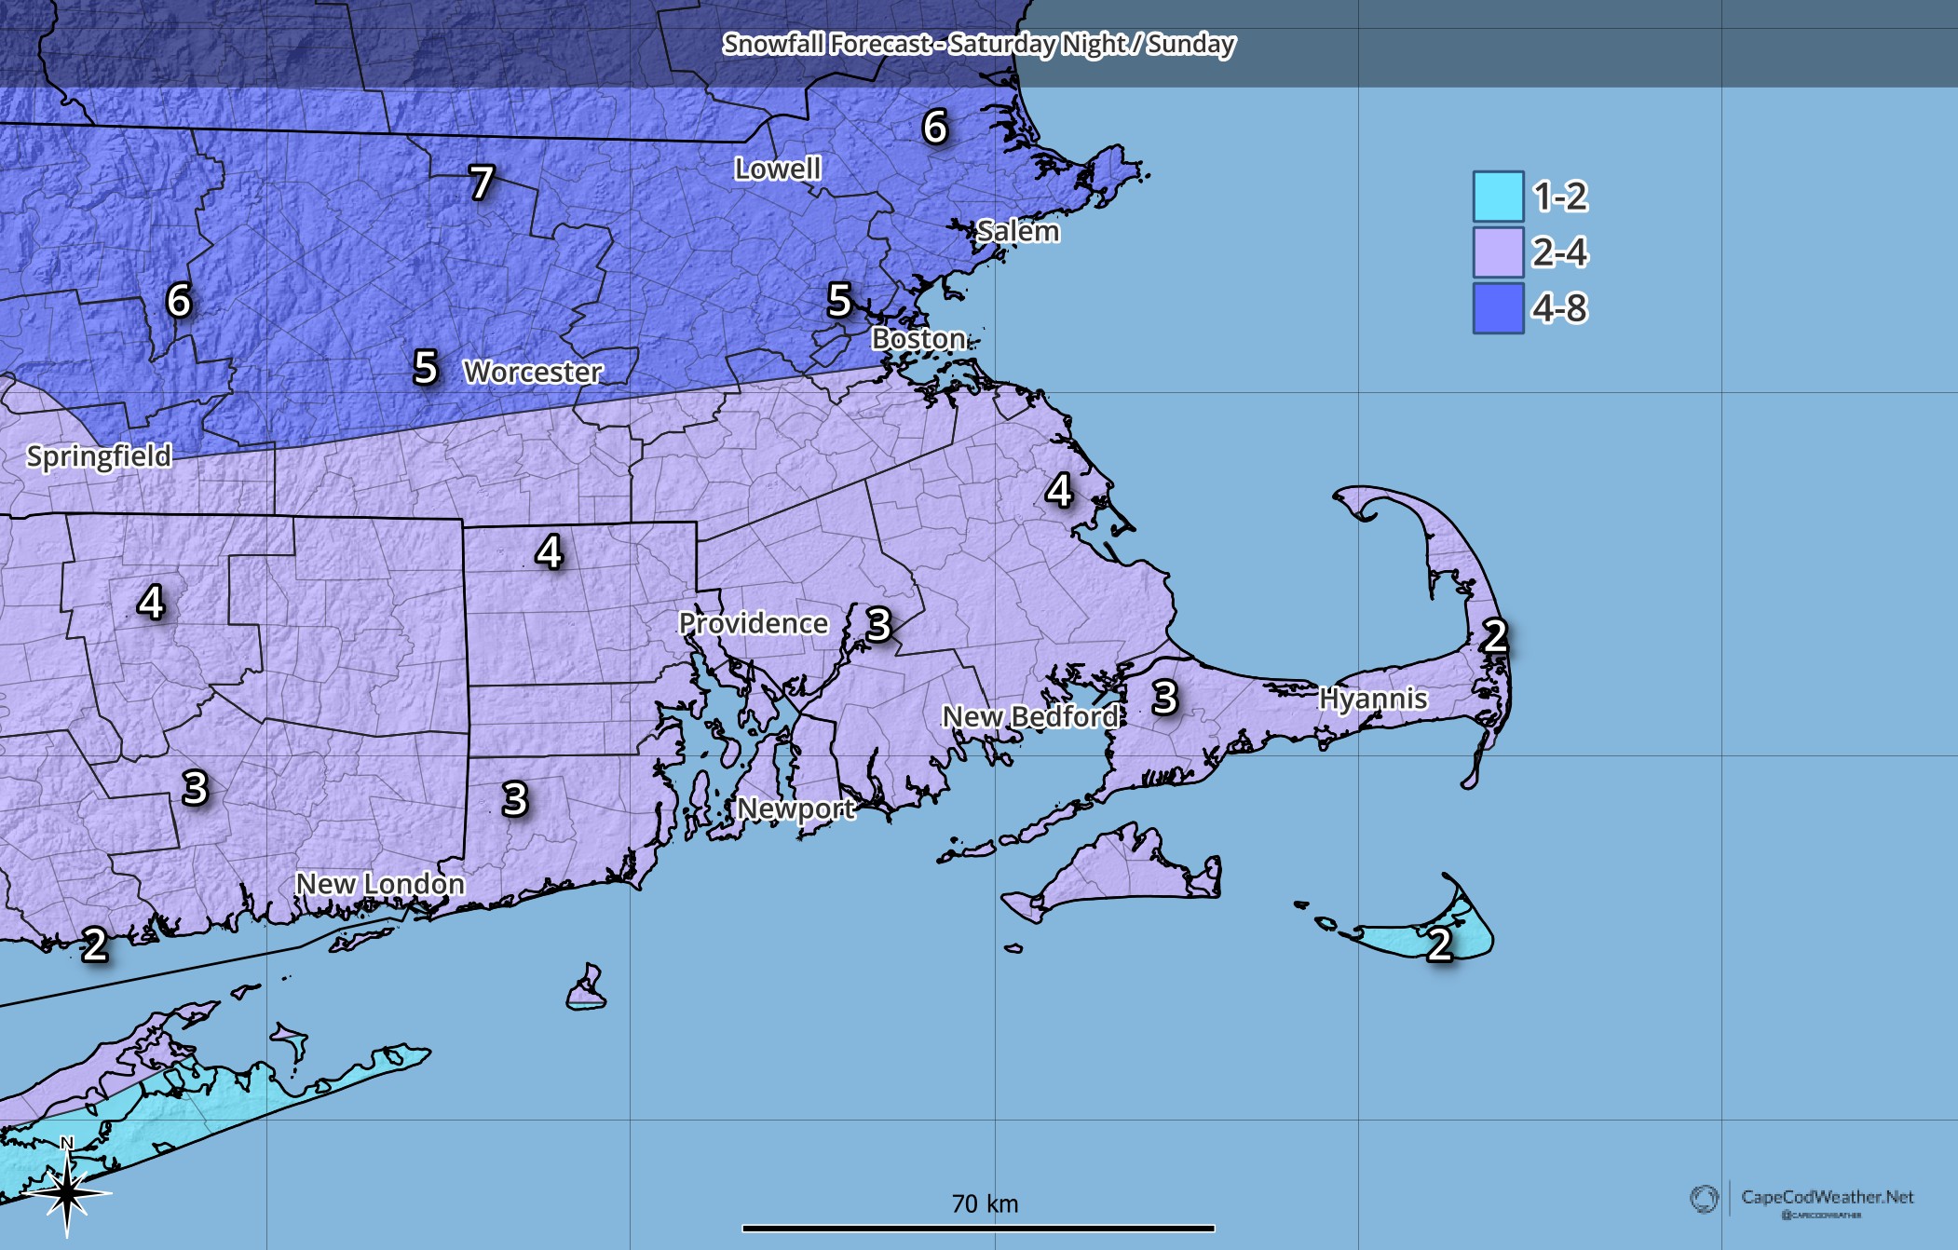1958x1250 pixels.
Task: Click the 3 value east of Providence
Action: pos(879,625)
